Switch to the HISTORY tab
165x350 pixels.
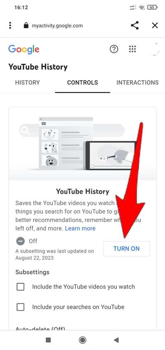27,82
